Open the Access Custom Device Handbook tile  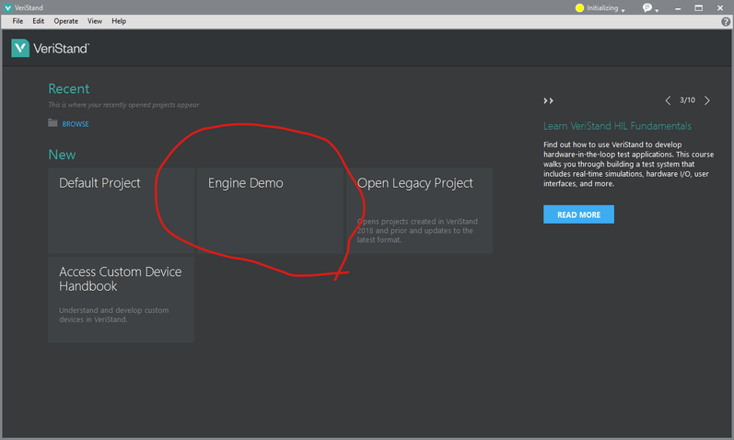pos(121,299)
